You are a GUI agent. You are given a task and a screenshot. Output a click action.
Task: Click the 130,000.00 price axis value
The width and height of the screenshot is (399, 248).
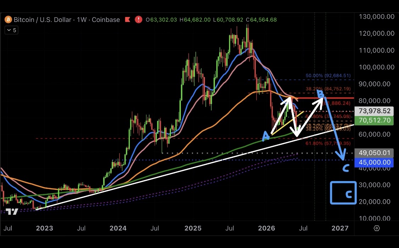click(x=376, y=17)
